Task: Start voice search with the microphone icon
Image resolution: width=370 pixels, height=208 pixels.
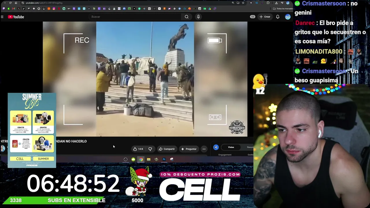Action: pos(198,17)
